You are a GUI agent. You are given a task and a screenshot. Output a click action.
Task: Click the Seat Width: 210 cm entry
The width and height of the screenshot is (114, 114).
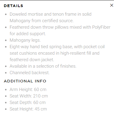(29, 96)
